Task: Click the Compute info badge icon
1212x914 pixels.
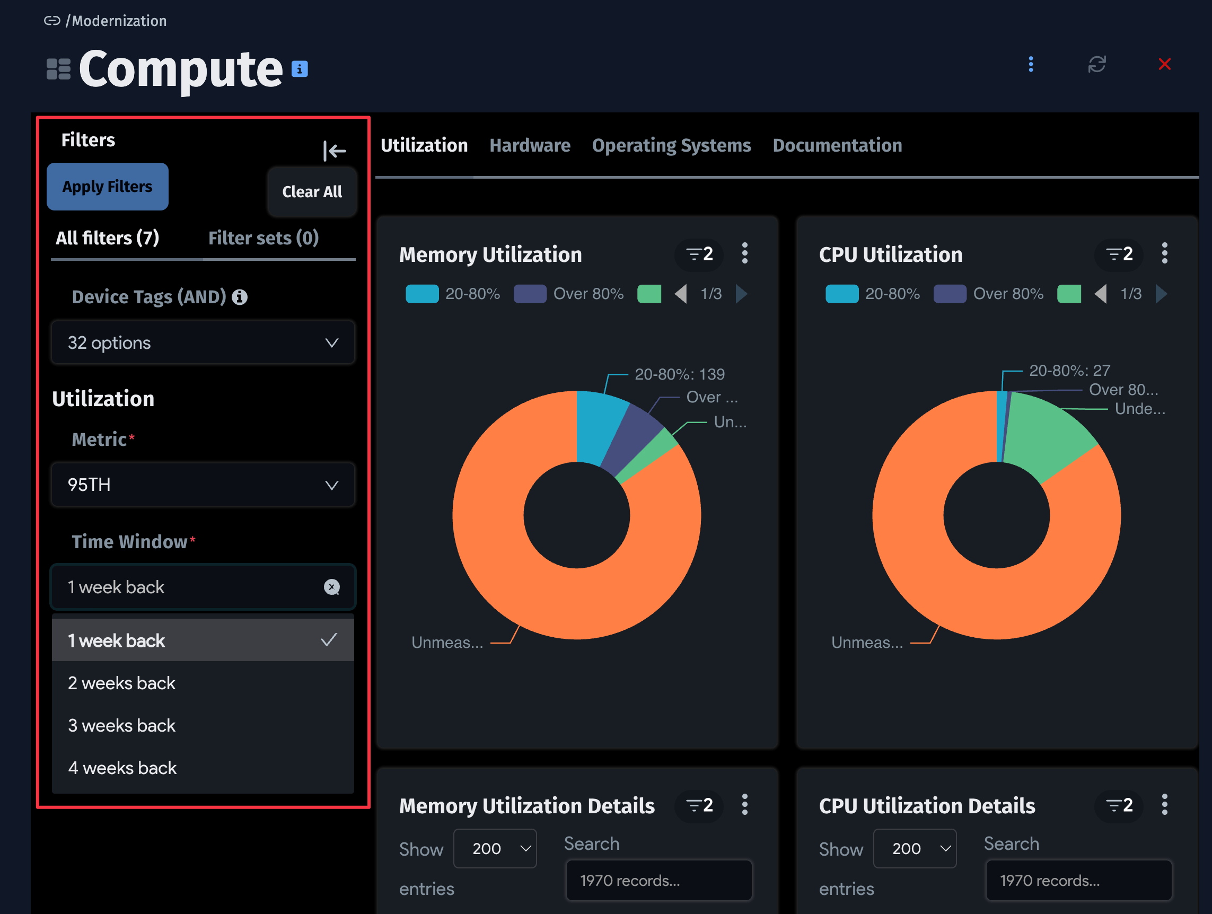Action: point(299,69)
